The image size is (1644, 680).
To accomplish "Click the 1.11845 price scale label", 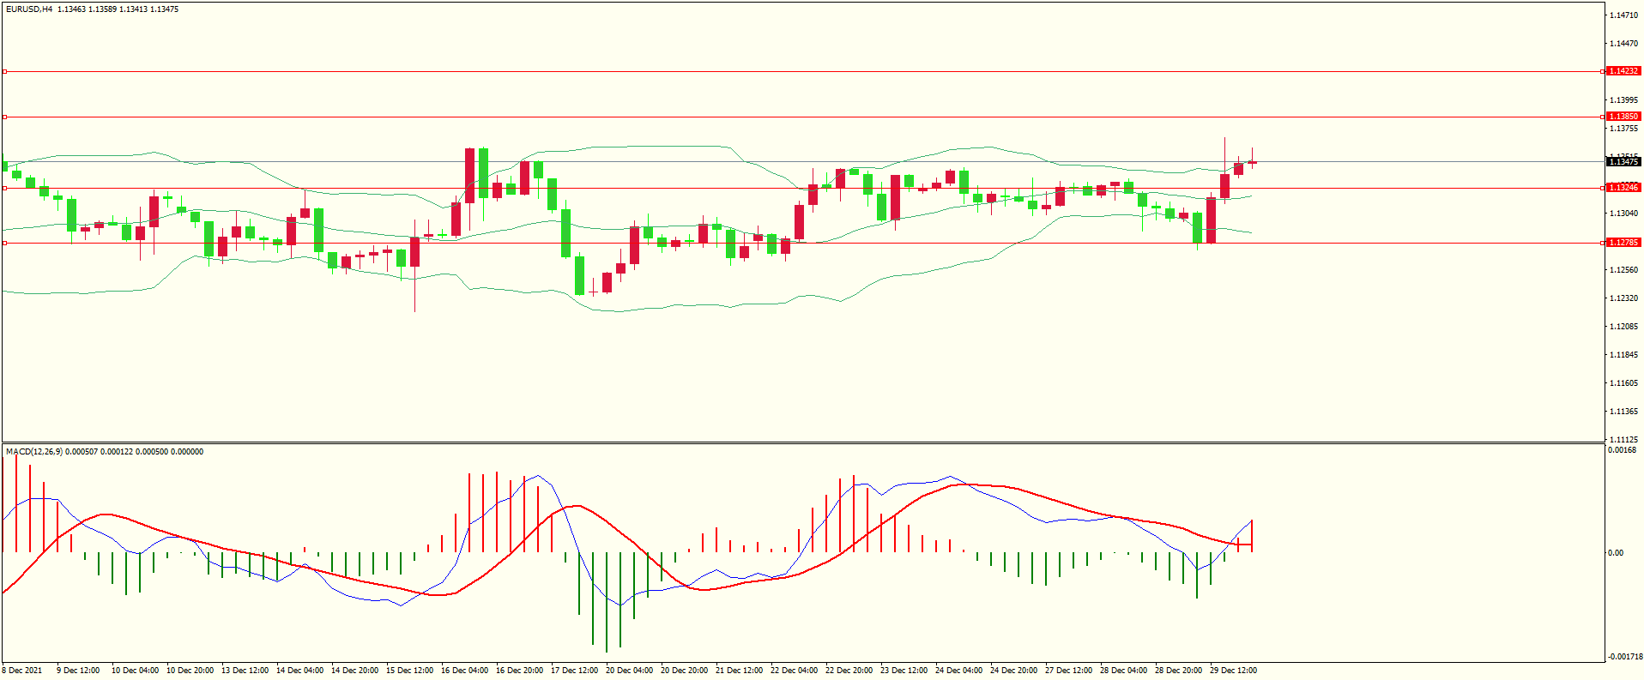I will click(x=1623, y=355).
